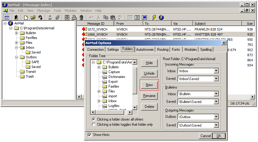
Task: Click the post-to-outbox stamp toolbar icon
Action: click(50, 18)
